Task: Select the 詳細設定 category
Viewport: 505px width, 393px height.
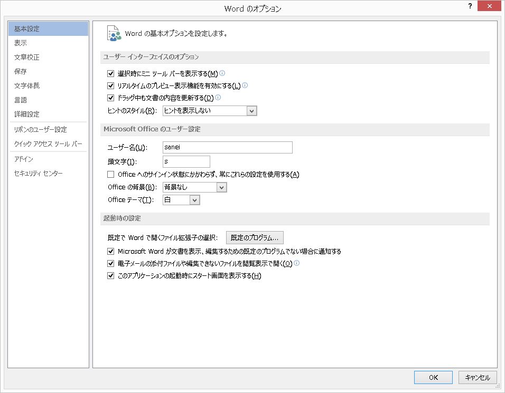Action: click(x=48, y=114)
